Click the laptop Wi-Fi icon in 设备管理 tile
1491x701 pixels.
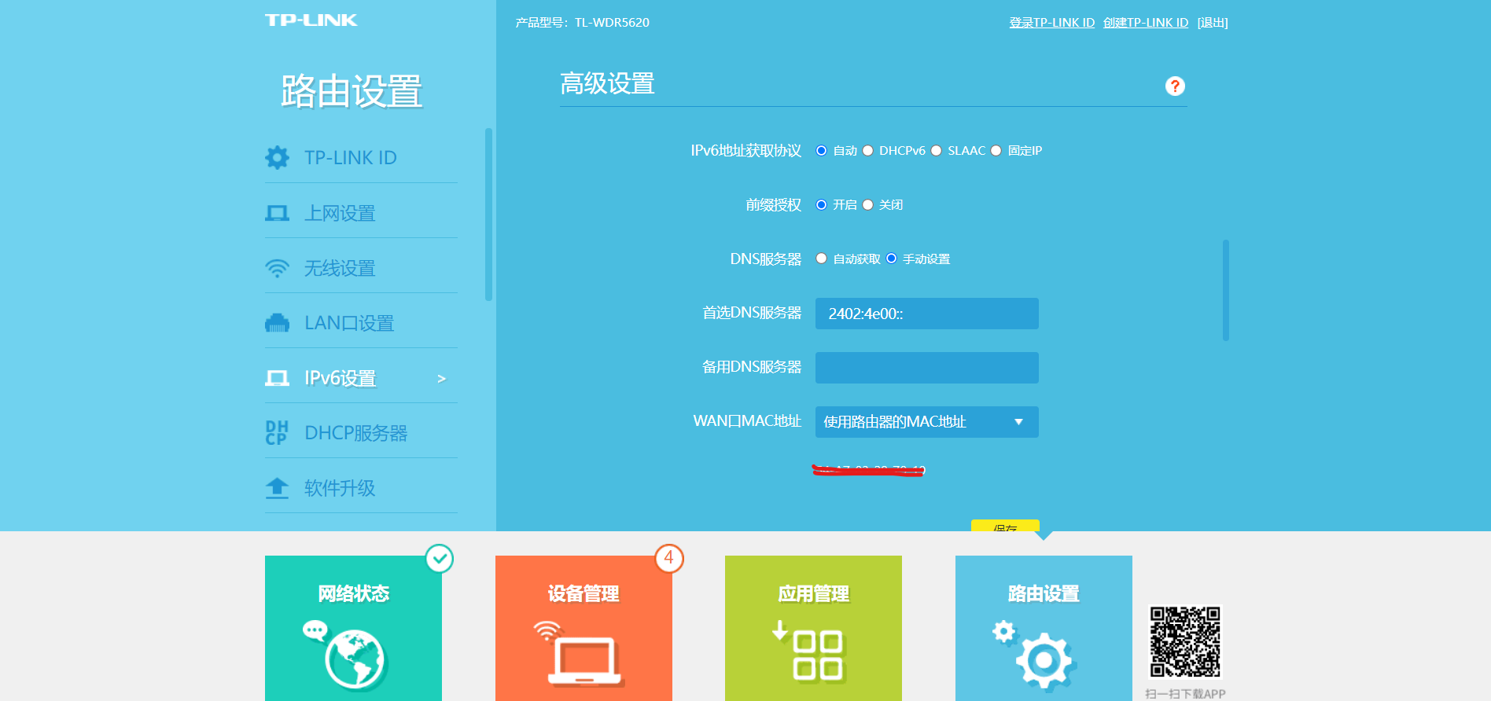[x=580, y=654]
